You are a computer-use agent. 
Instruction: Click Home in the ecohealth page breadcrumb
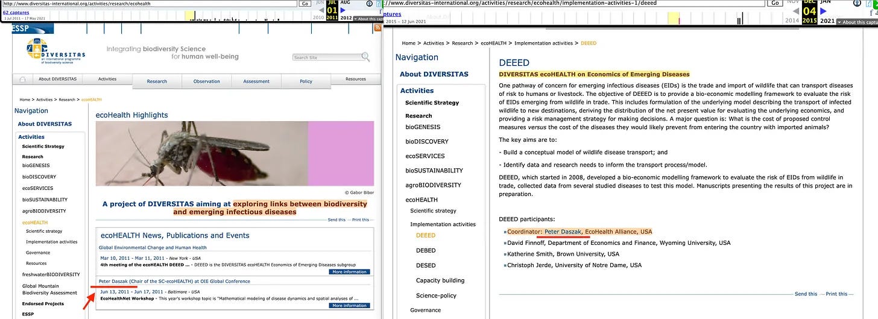pyautogui.click(x=25, y=99)
